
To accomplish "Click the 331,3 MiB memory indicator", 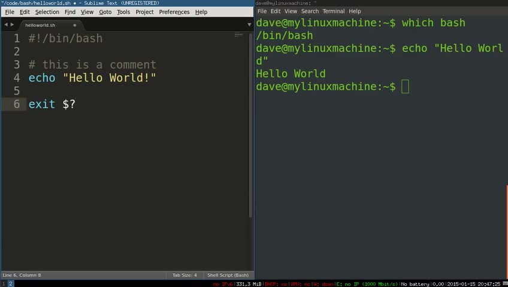I will 249,284.
